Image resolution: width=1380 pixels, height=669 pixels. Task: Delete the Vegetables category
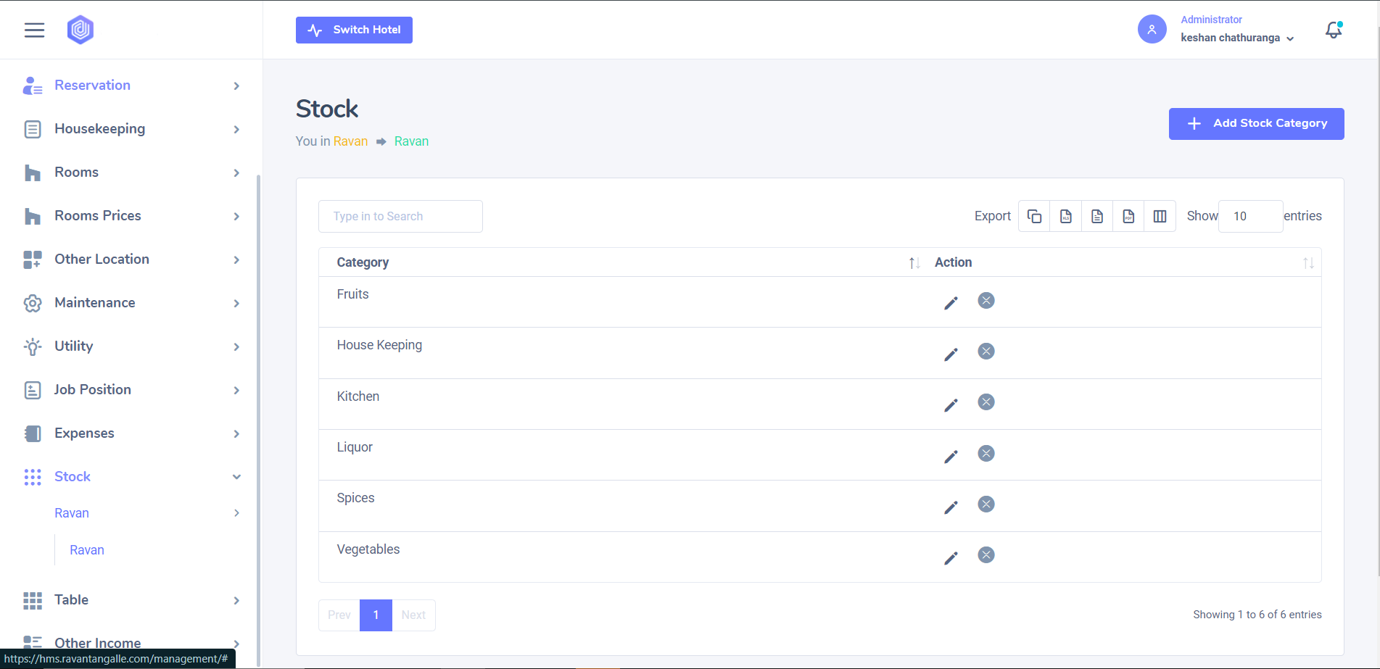tap(986, 555)
